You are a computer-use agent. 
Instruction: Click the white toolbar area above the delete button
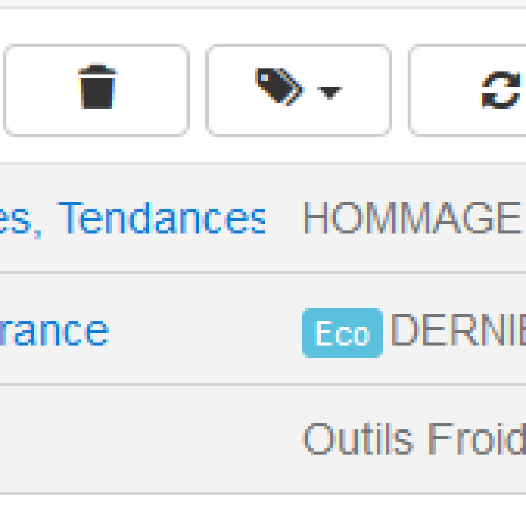click(97, 26)
